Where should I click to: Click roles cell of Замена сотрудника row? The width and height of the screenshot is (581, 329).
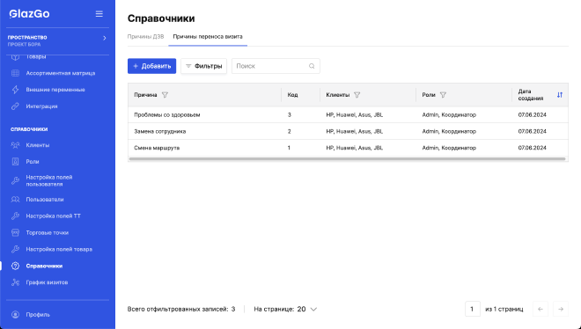point(449,131)
